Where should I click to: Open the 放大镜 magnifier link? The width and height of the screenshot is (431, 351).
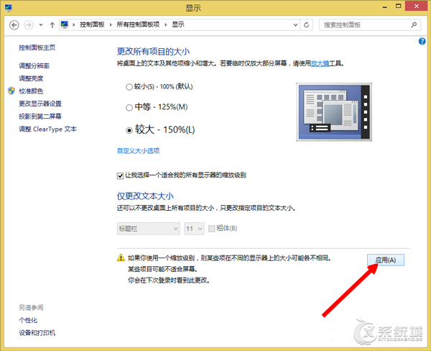320,63
